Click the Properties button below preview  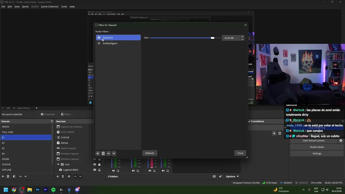(48, 114)
